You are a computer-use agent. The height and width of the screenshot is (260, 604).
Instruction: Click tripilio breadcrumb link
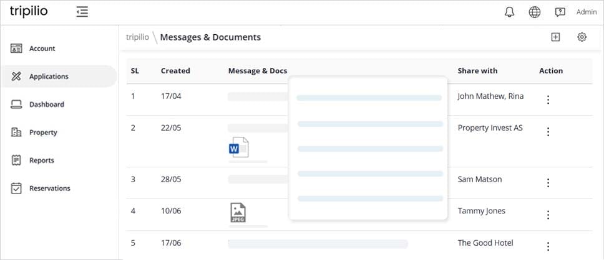click(x=137, y=37)
